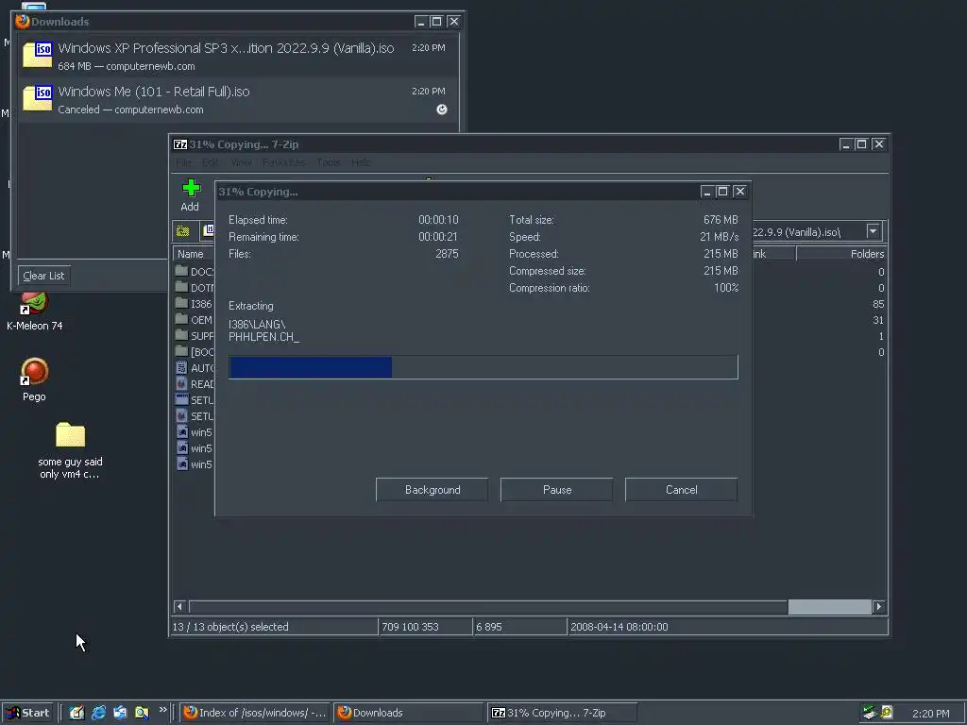
Task: Switch to 'Index of /isos/windows/' taskbar button
Action: (x=255, y=713)
